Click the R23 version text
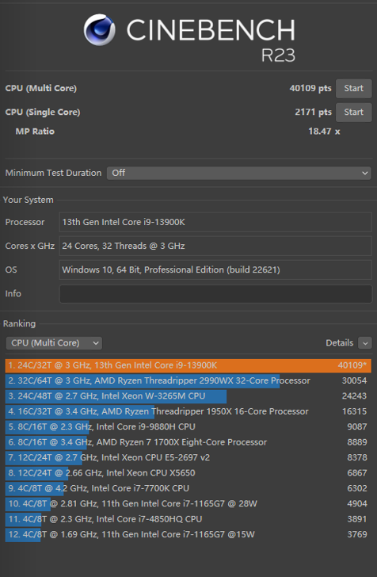The width and height of the screenshot is (377, 577). 278,55
